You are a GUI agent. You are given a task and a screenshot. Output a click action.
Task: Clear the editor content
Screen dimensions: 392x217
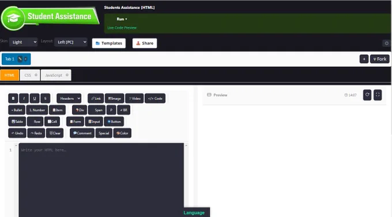pyautogui.click(x=55, y=133)
